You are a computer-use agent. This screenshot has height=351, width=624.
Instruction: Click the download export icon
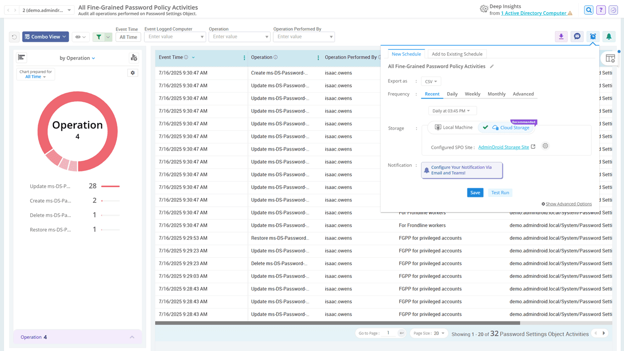pos(561,37)
